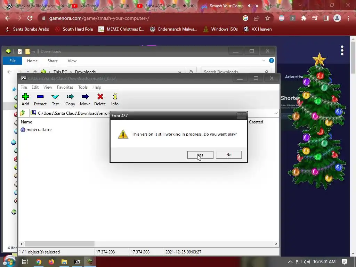Bookmark this page with the star icon
Screen dimensions: 356x267
pyautogui.click(x=268, y=18)
